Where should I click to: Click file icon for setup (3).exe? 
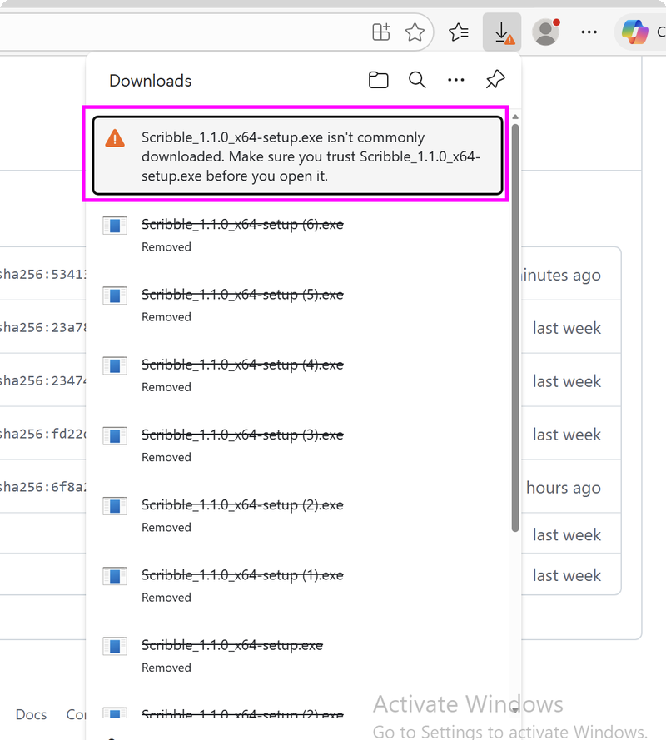coord(115,436)
